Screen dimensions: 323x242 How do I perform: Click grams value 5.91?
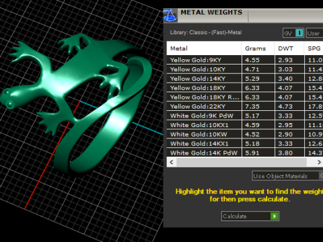[x=252, y=153]
